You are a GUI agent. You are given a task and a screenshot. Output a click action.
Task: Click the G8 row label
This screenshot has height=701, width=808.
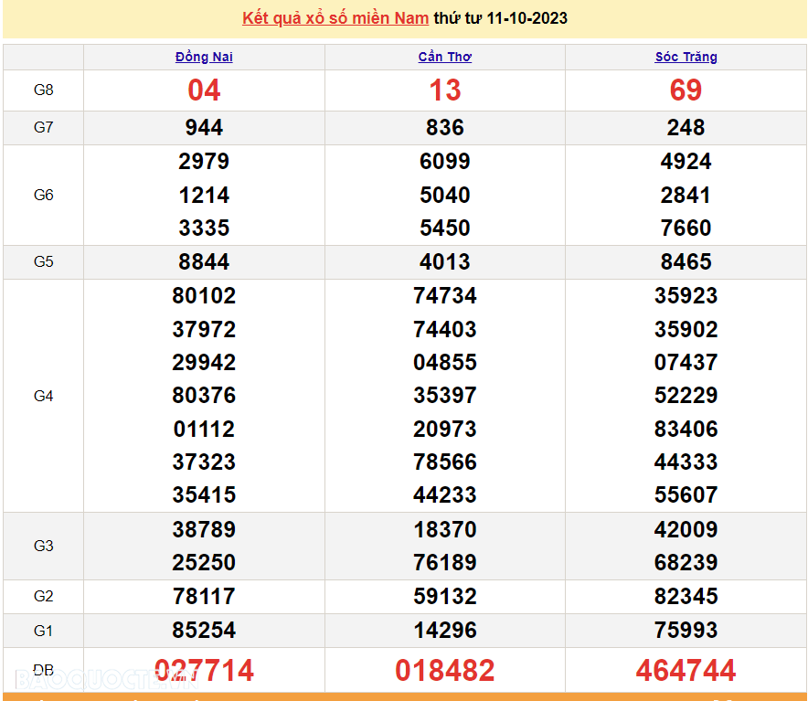(43, 90)
